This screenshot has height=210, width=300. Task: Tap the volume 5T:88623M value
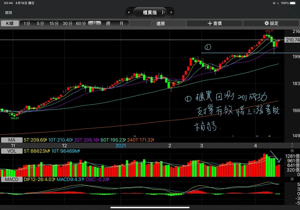pos(36,151)
